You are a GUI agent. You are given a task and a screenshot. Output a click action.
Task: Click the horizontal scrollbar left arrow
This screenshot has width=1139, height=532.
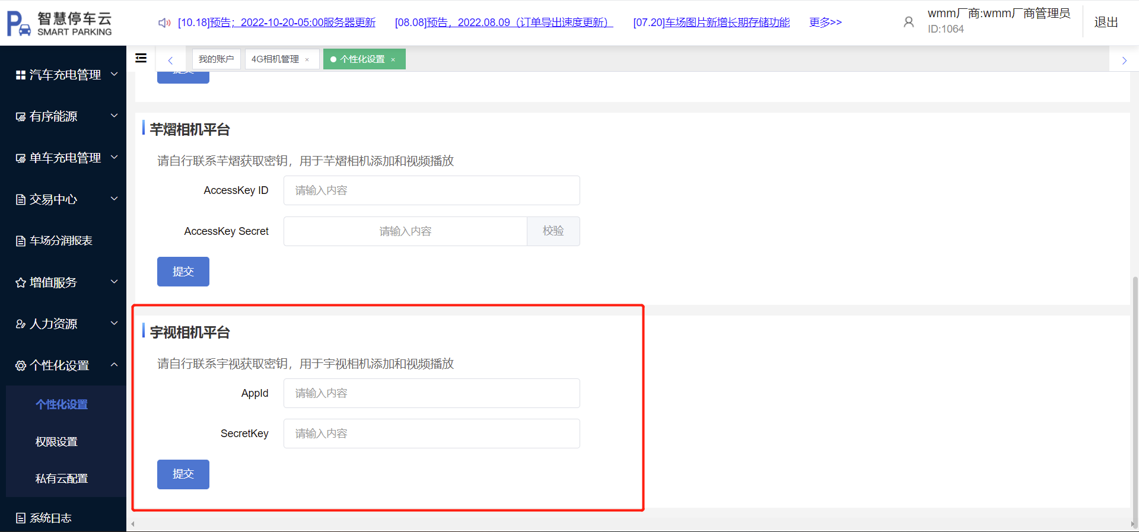[133, 524]
